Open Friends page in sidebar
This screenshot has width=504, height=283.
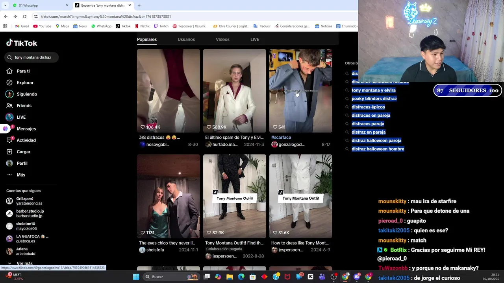[x=19, y=106]
